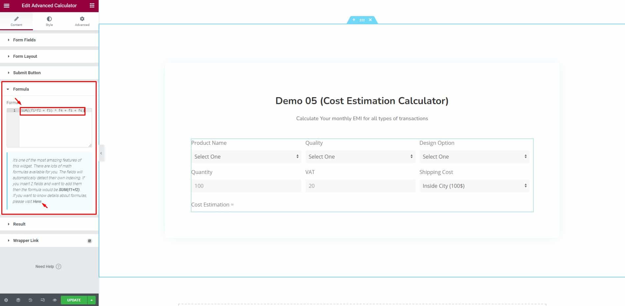Open the Product Name dropdown
Viewport: 625px width, 306px height.
tap(246, 157)
